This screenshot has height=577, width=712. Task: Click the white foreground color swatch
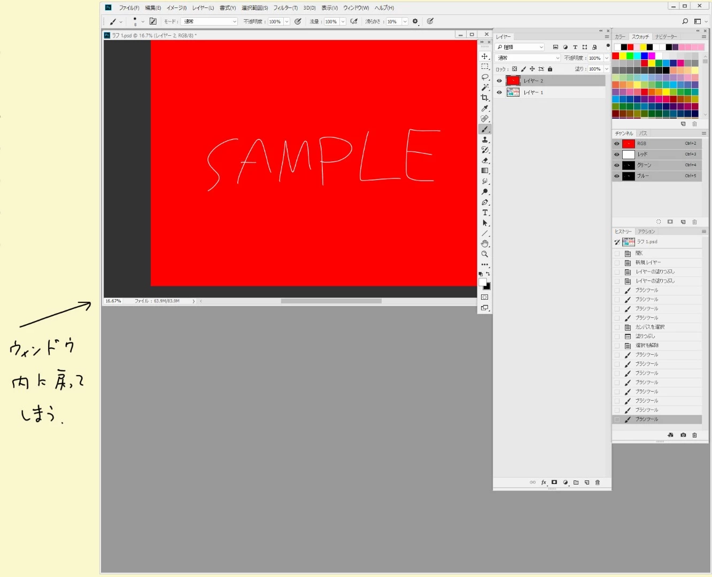click(482, 282)
